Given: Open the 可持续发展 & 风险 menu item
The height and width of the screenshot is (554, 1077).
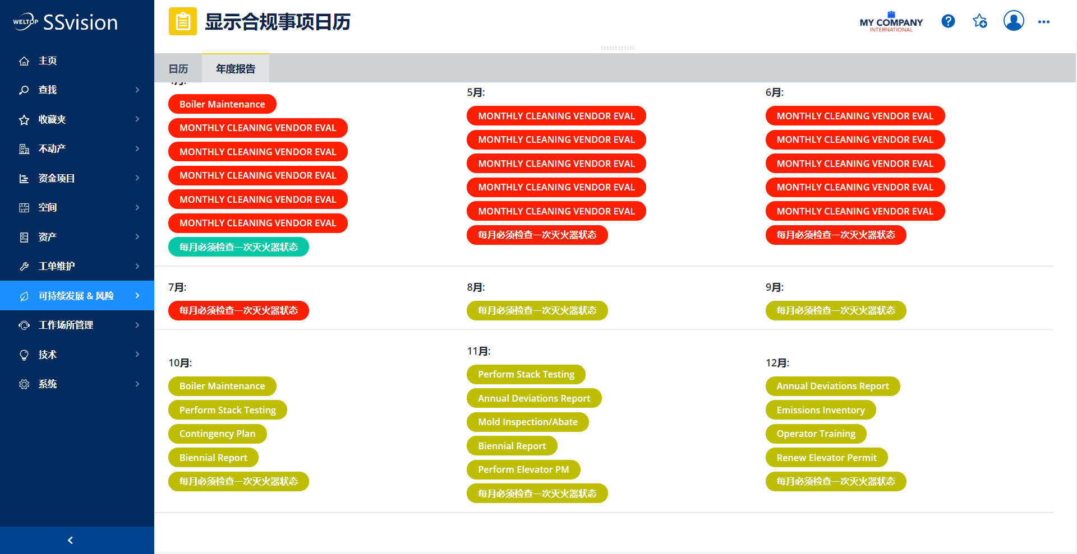Looking at the screenshot, I should [x=76, y=296].
